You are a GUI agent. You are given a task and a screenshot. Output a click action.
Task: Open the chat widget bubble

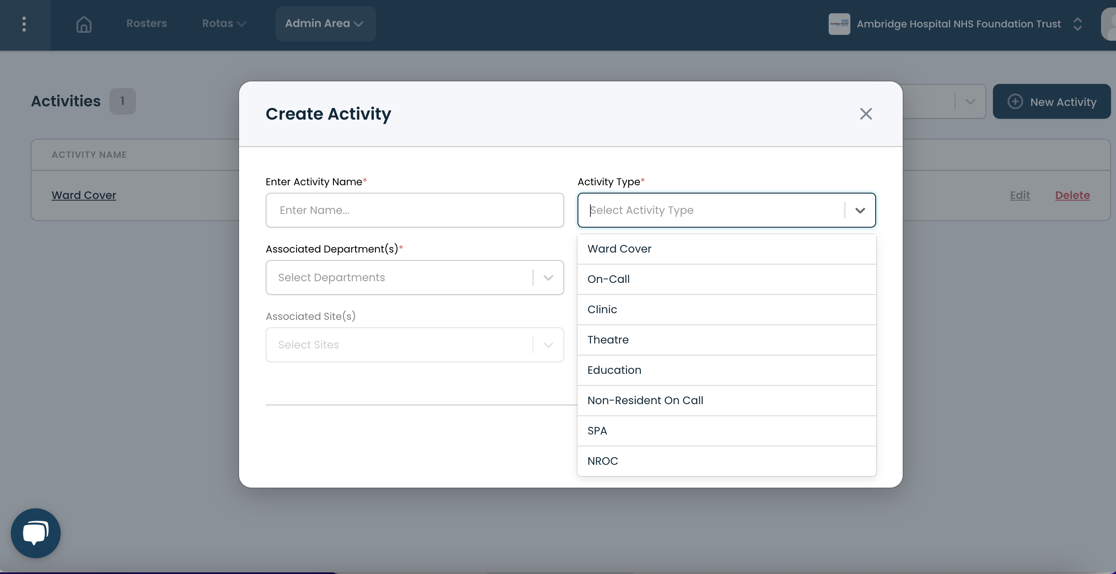pyautogui.click(x=35, y=532)
